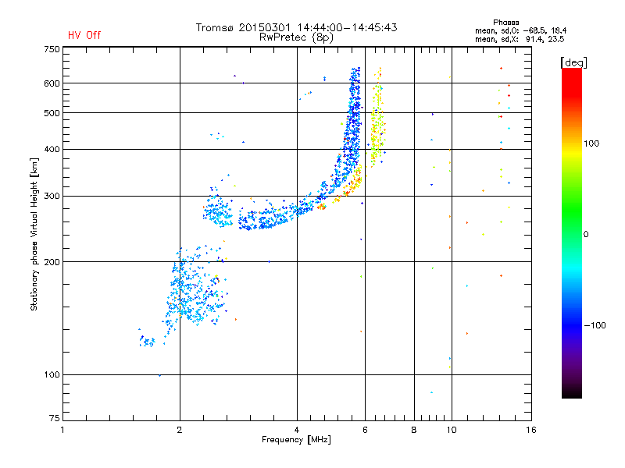The width and height of the screenshot is (625, 468).
Task: Click the x-axis tick label "6"
Action: click(x=365, y=430)
